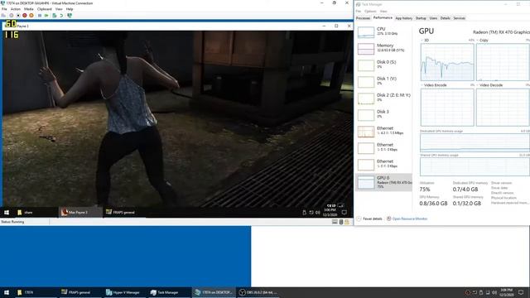Click the red Shut Down VM icon

point(25,16)
